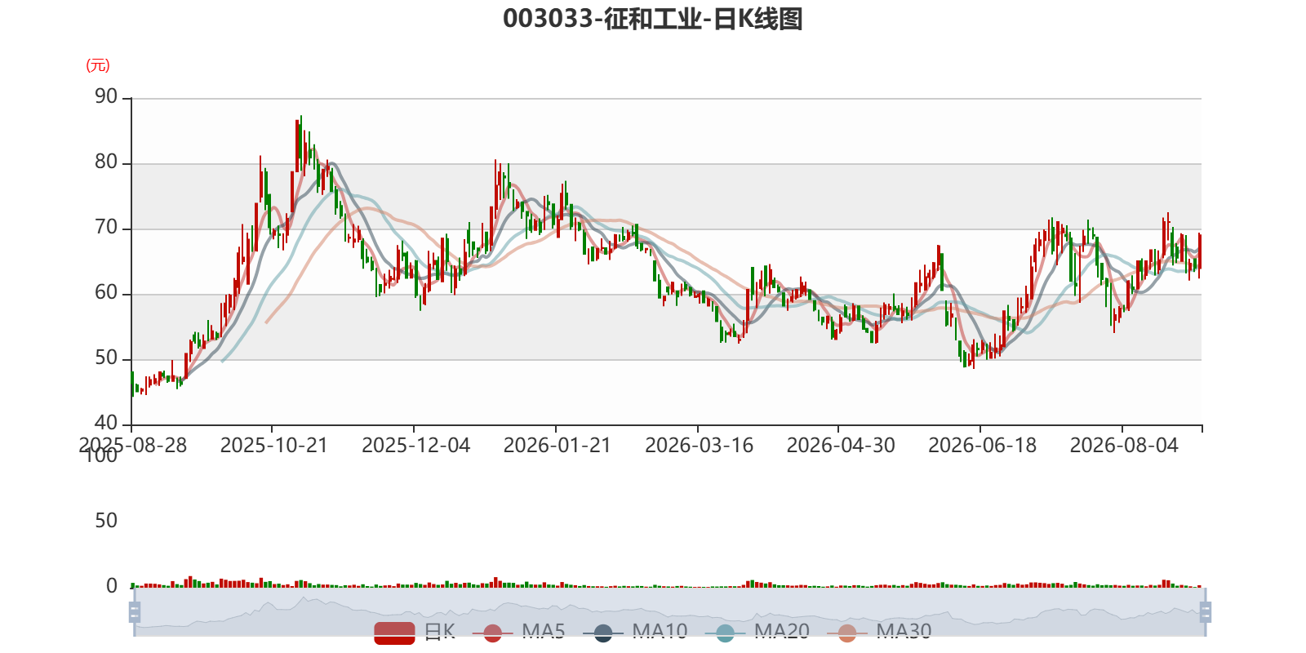Click the 2026-06-18 x-axis date label

pyautogui.click(x=983, y=446)
